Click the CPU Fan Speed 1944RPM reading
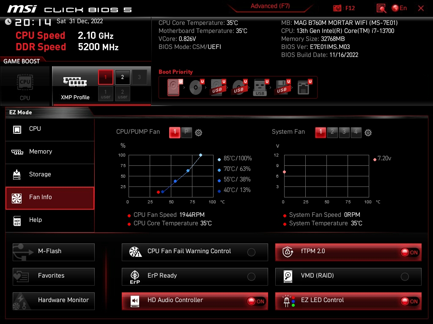Image resolution: width=433 pixels, height=324 pixels. pyautogui.click(x=169, y=215)
